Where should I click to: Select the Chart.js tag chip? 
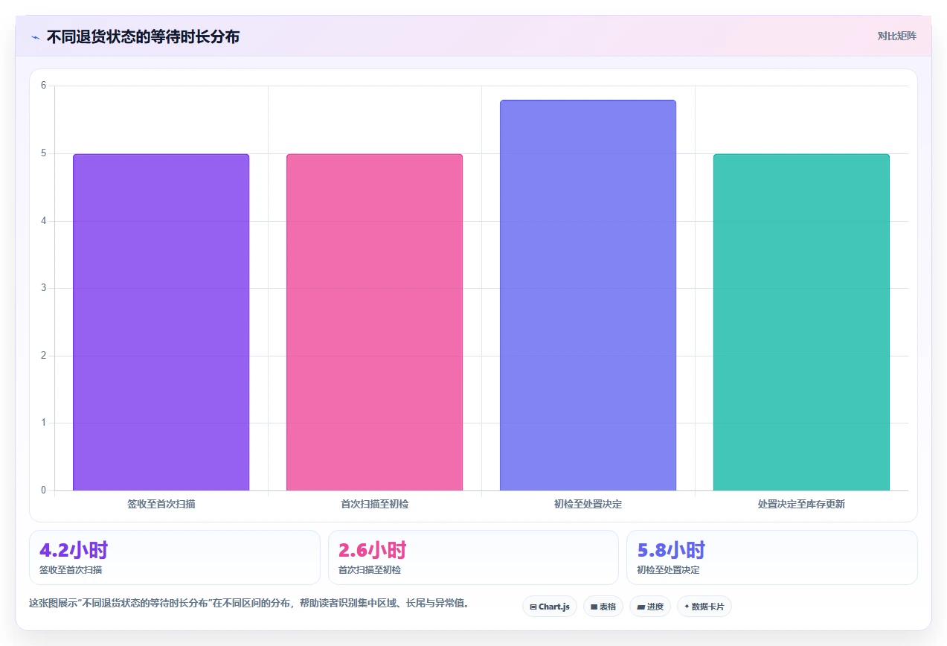coord(550,607)
